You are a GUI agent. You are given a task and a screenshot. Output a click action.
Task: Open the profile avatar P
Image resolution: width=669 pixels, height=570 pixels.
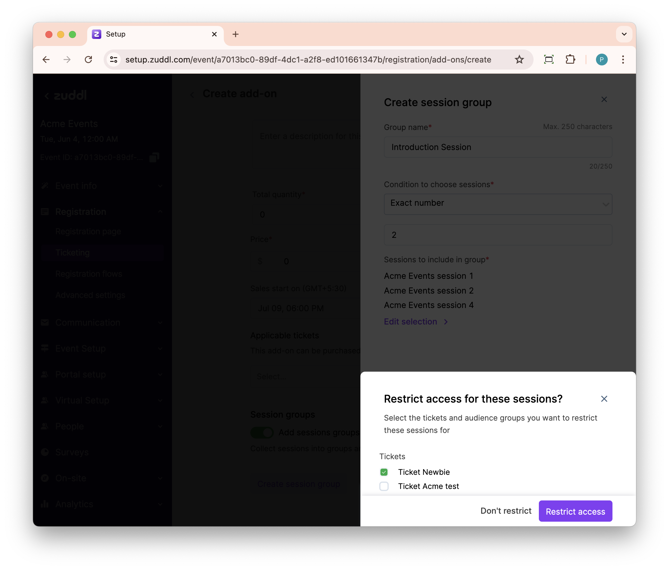[601, 60]
